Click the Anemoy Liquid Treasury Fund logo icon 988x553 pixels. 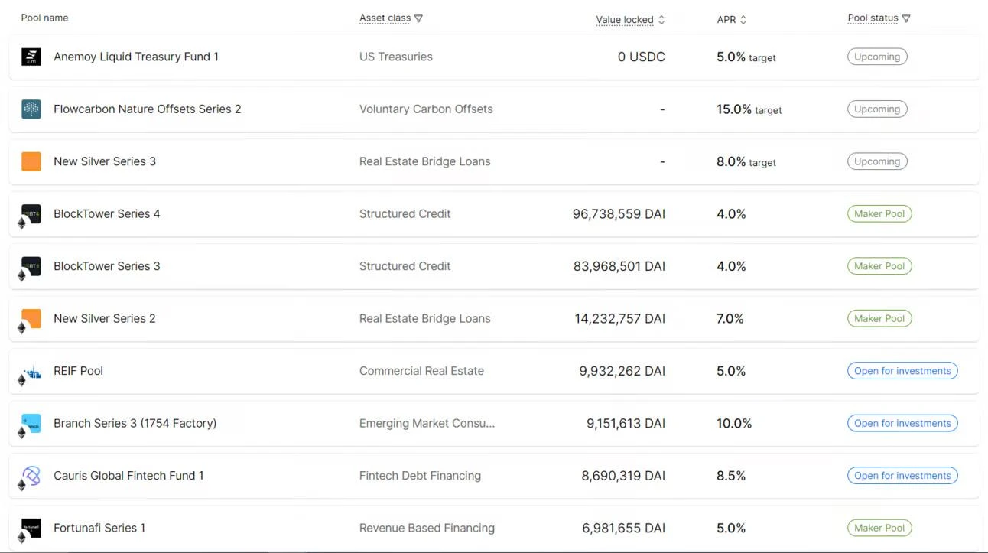pyautogui.click(x=31, y=57)
